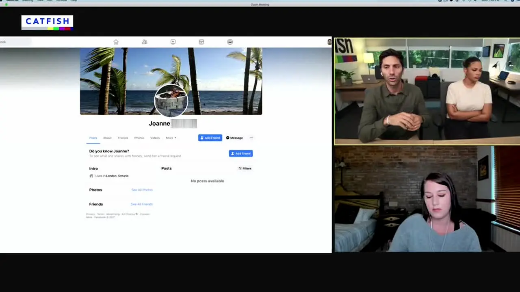Switch to the Friends profile tab
Image resolution: width=520 pixels, height=292 pixels.
123,138
